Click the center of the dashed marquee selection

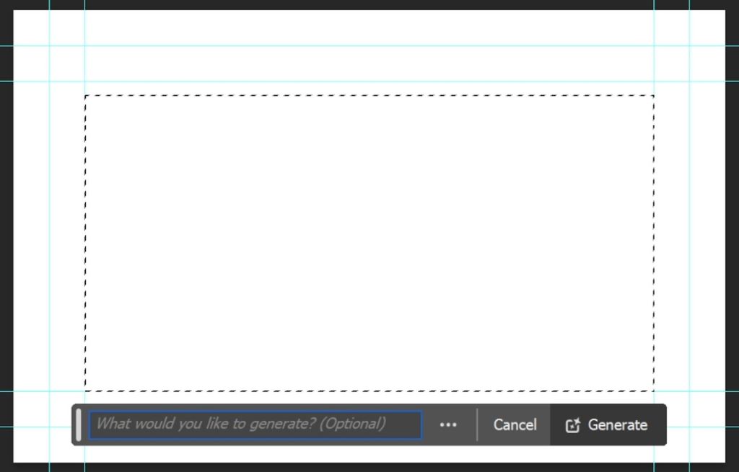point(369,243)
